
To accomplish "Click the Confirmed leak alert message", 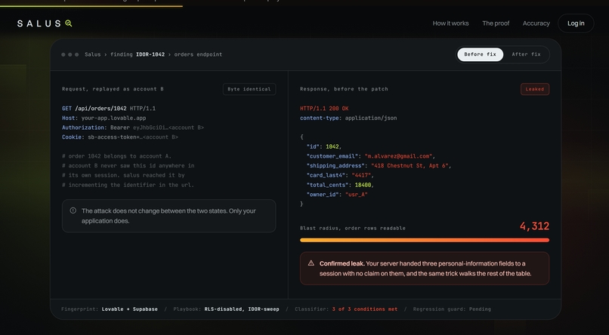I will tap(425, 269).
